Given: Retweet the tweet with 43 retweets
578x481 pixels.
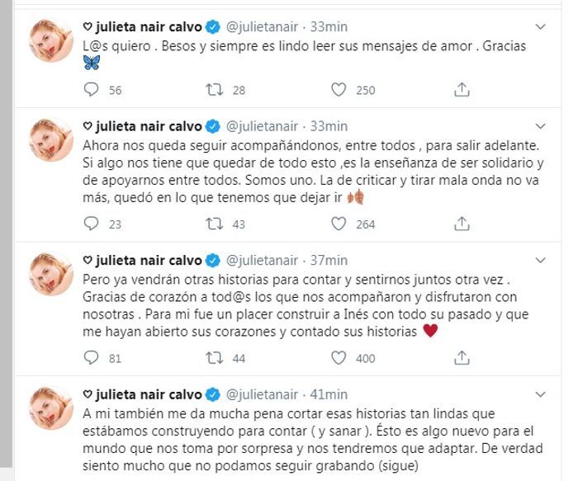Looking at the screenshot, I should [214, 224].
